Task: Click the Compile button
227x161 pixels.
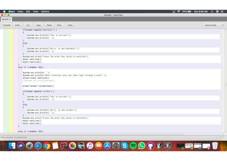Action: [x=7, y=25]
